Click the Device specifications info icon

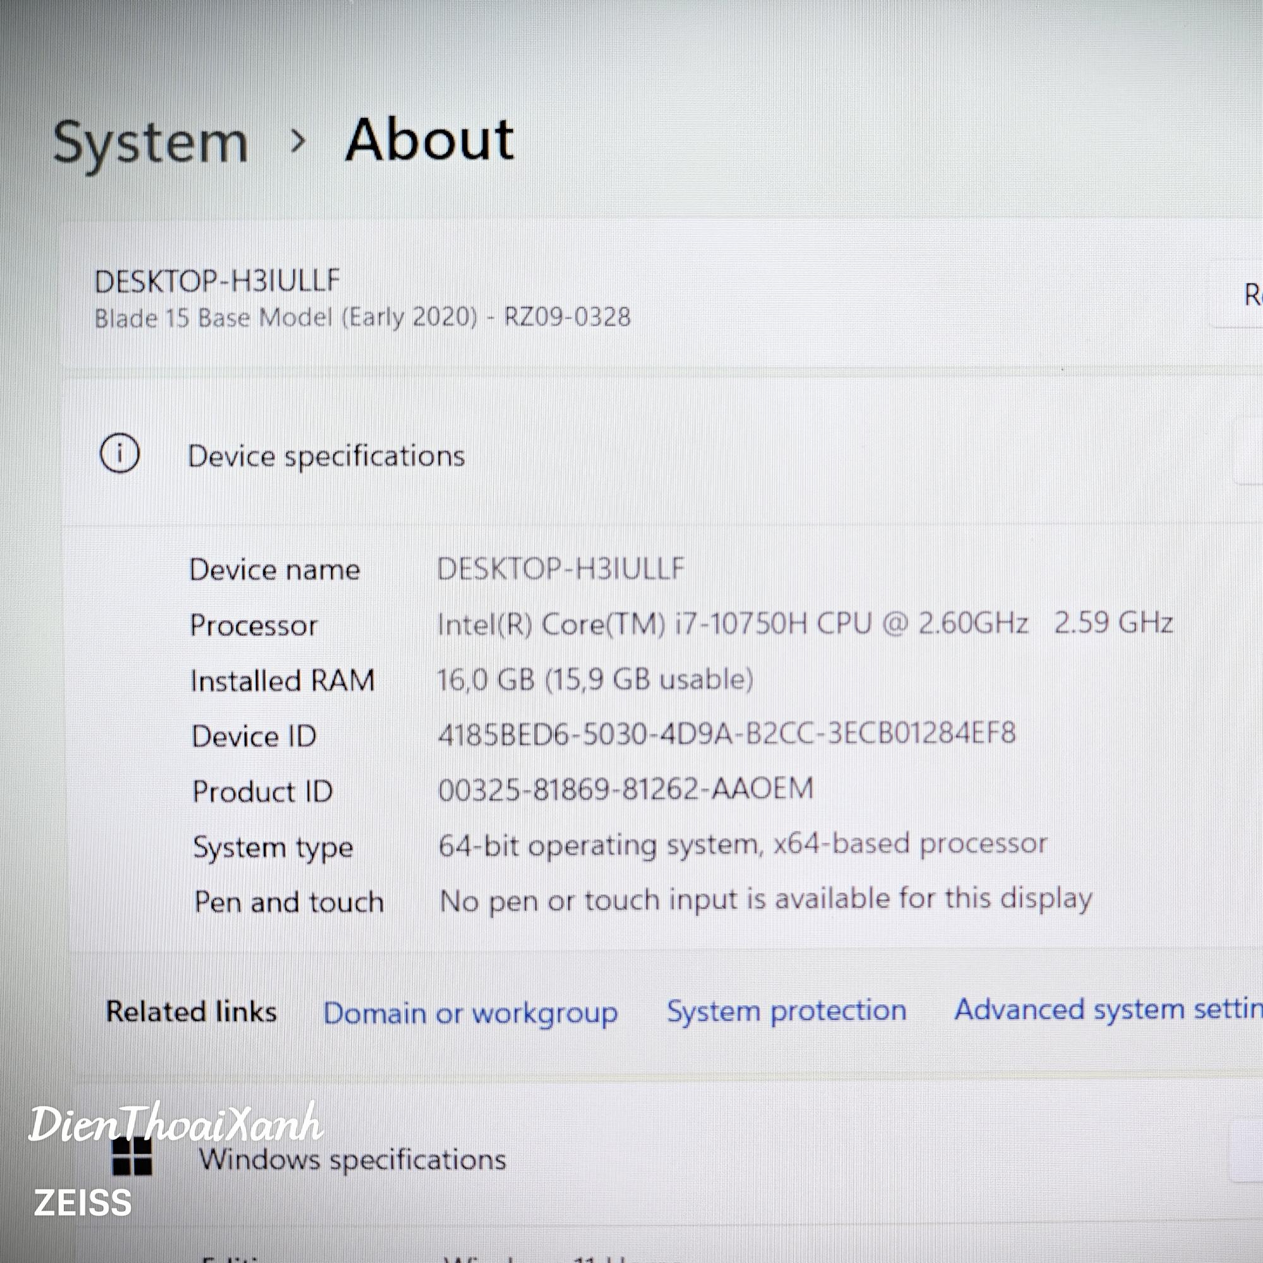(x=119, y=453)
